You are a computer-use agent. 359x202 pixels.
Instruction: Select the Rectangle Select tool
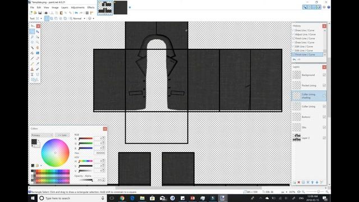click(33, 31)
